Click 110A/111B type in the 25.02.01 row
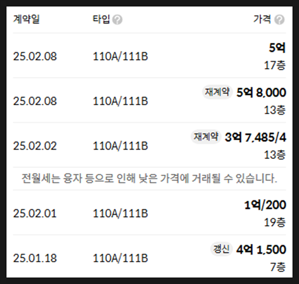The width and height of the screenshot is (299, 284). click(x=121, y=214)
